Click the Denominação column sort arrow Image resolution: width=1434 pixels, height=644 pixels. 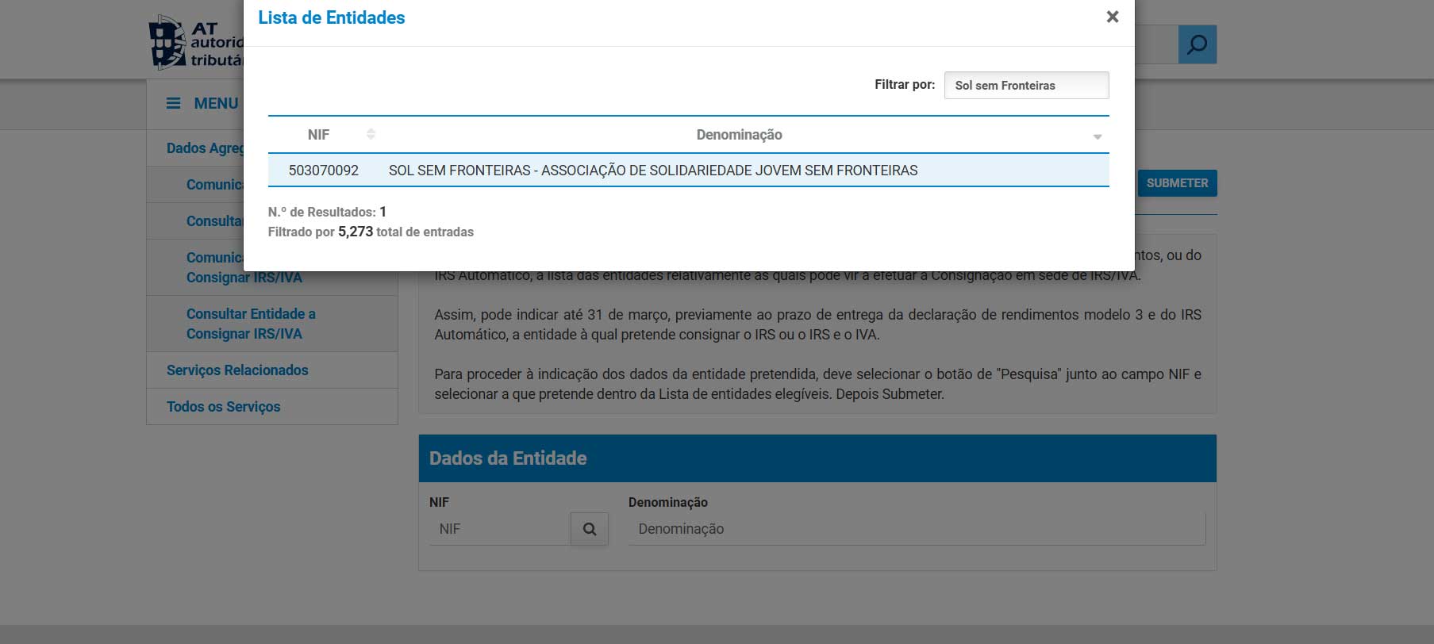click(1097, 136)
